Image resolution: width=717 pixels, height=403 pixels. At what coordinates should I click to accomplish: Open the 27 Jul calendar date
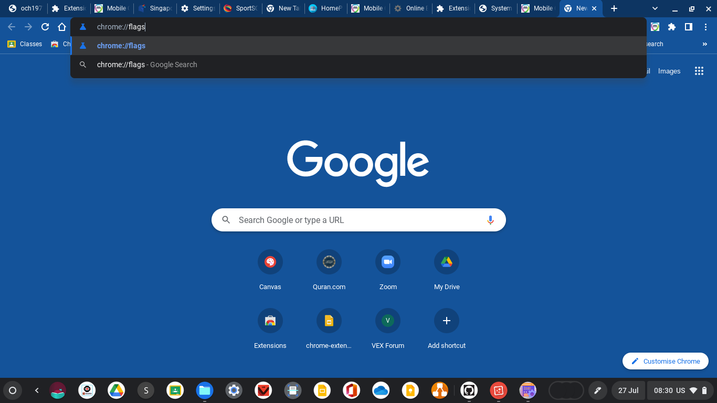point(628,390)
